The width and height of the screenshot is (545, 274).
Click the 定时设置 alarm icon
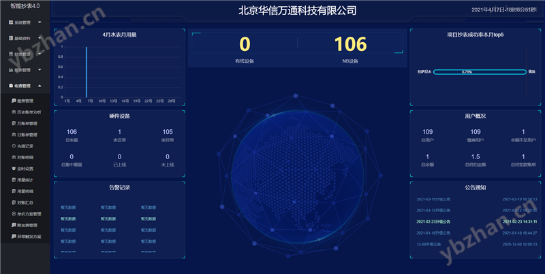pos(14,169)
